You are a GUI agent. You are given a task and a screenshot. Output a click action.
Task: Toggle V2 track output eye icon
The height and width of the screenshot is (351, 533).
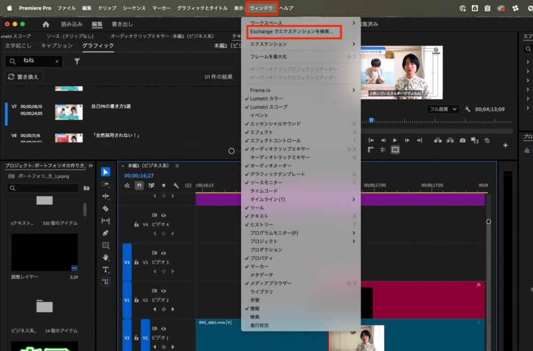(x=163, y=291)
